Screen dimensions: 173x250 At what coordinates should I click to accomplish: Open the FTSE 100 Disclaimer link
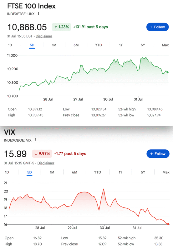tap(44, 36)
